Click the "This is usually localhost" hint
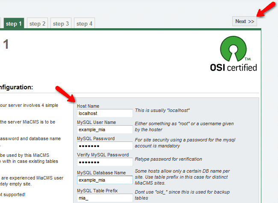Viewport: 278px width, 203px height. (162, 110)
